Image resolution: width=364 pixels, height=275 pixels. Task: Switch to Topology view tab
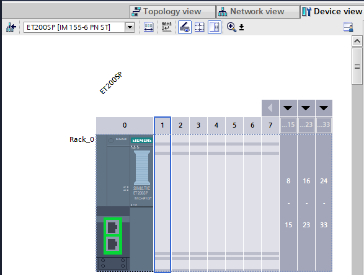pyautogui.click(x=172, y=12)
